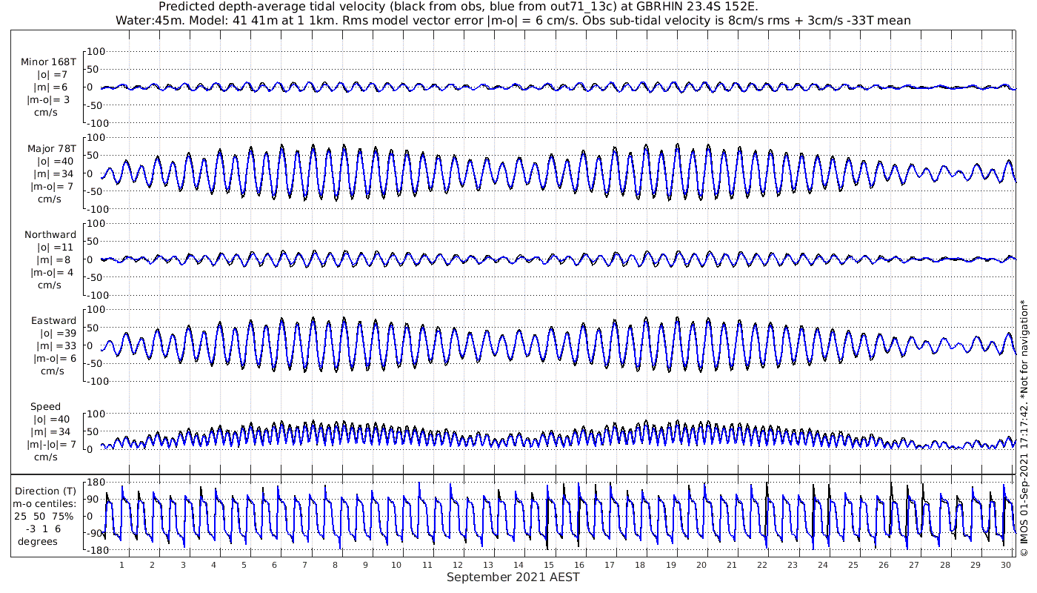Click the 'degrees' unit label

point(39,542)
